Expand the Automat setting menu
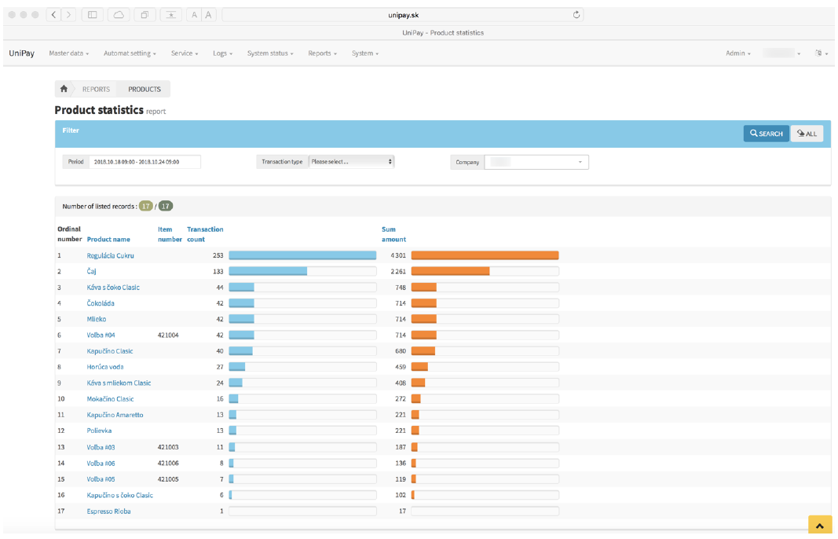Image resolution: width=838 pixels, height=539 pixels. tap(130, 53)
